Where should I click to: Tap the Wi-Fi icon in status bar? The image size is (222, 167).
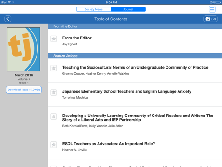pos(9,2)
